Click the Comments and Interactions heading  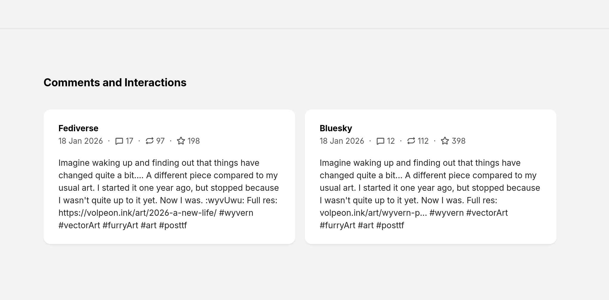(x=115, y=83)
